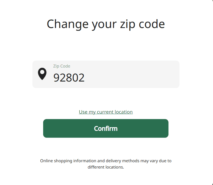Screen dimensions: 213x185
Task: Click empty area right of 92802
Action: (132, 78)
